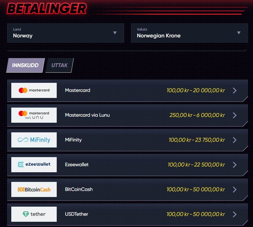This screenshot has width=253, height=227.
Task: Expand the BitCoinCash row chevron
Action: click(x=235, y=190)
